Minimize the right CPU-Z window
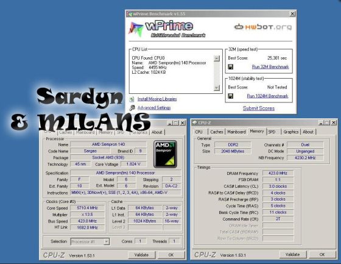The image size is (341, 264). (x=322, y=123)
